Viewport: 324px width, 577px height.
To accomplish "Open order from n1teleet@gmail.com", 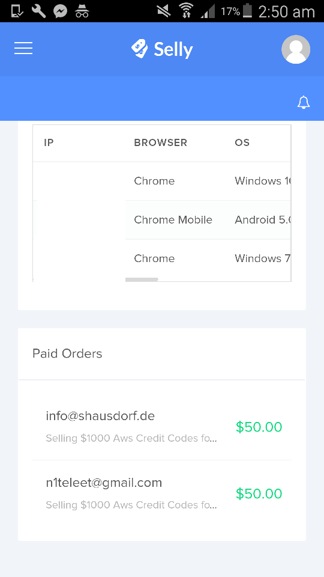I will (161, 493).
